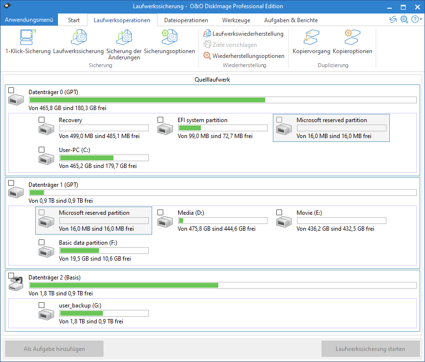
Task: Click the program settings gear icon
Action: pyautogui.click(x=404, y=19)
